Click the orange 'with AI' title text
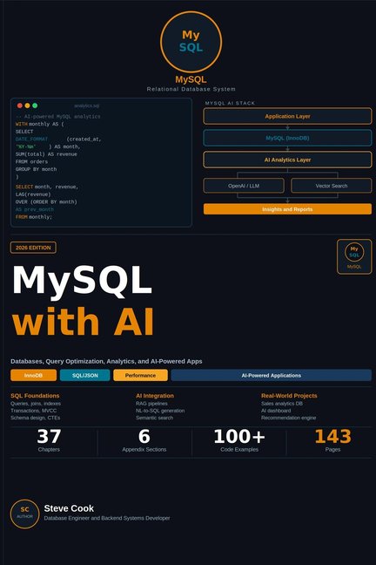 coord(83,322)
